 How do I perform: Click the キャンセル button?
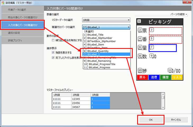coord(176,120)
